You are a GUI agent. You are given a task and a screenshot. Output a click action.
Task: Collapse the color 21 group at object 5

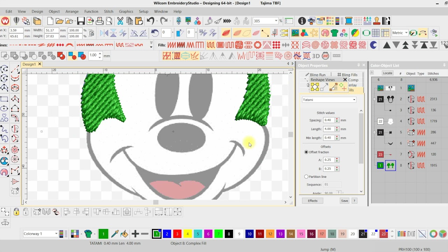374,132
